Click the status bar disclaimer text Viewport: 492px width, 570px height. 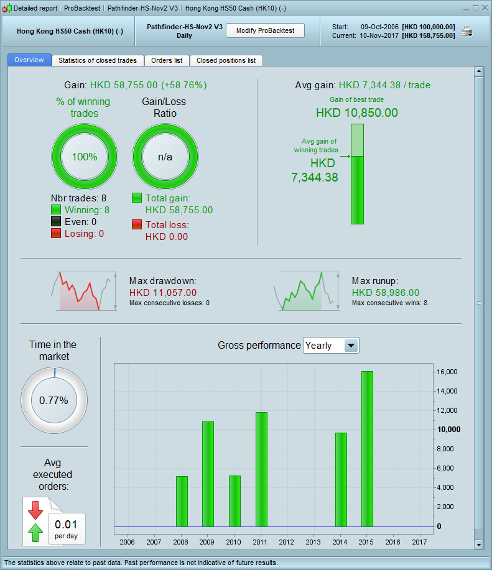pos(141,563)
